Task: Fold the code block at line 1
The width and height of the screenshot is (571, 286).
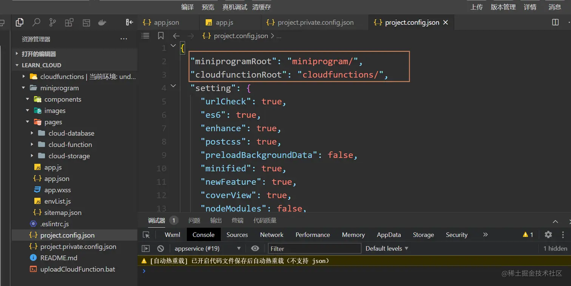Action: (x=173, y=46)
